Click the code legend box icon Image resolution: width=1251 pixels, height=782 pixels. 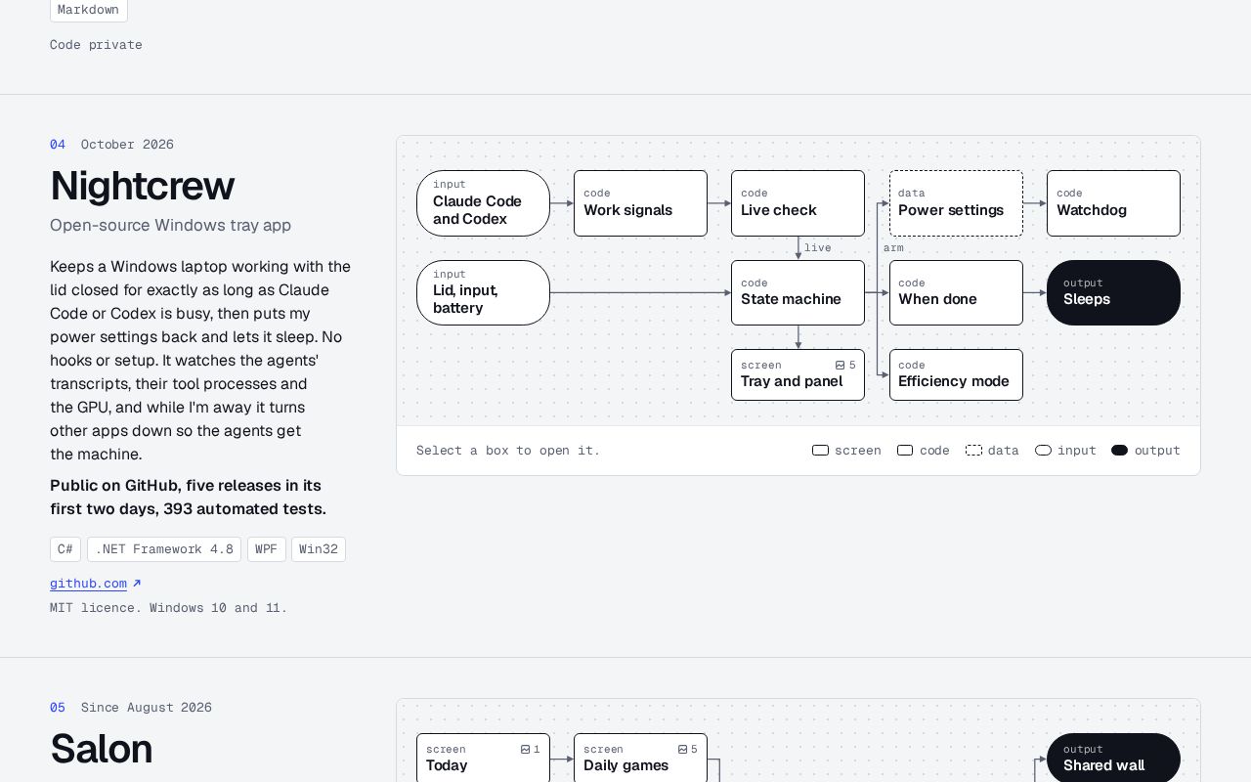[x=905, y=451]
